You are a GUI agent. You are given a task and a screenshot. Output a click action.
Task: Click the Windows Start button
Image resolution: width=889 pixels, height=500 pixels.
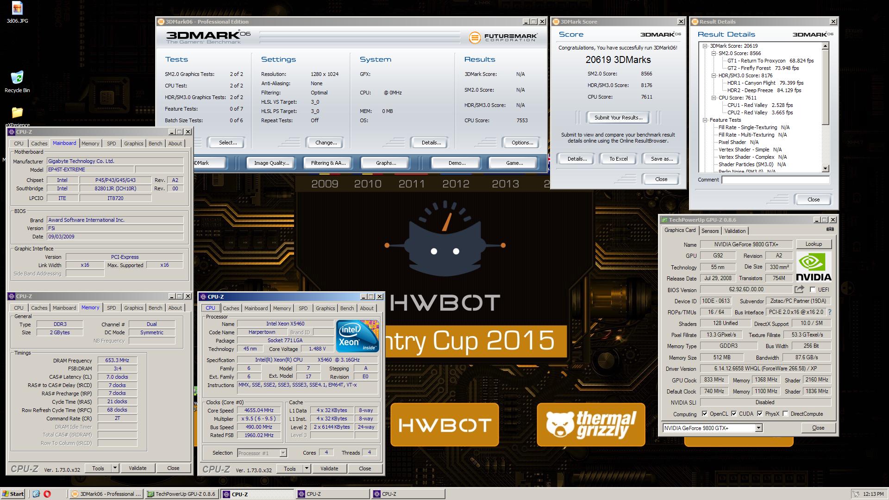coord(13,494)
